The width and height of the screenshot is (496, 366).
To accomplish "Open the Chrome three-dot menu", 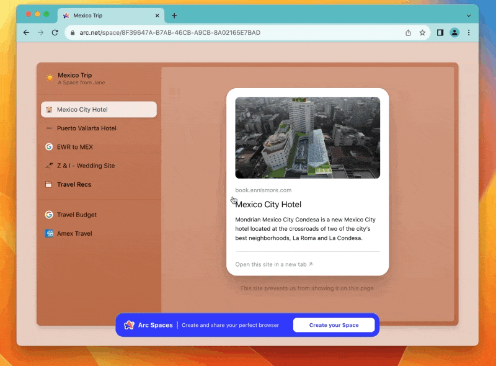I will coord(469,33).
